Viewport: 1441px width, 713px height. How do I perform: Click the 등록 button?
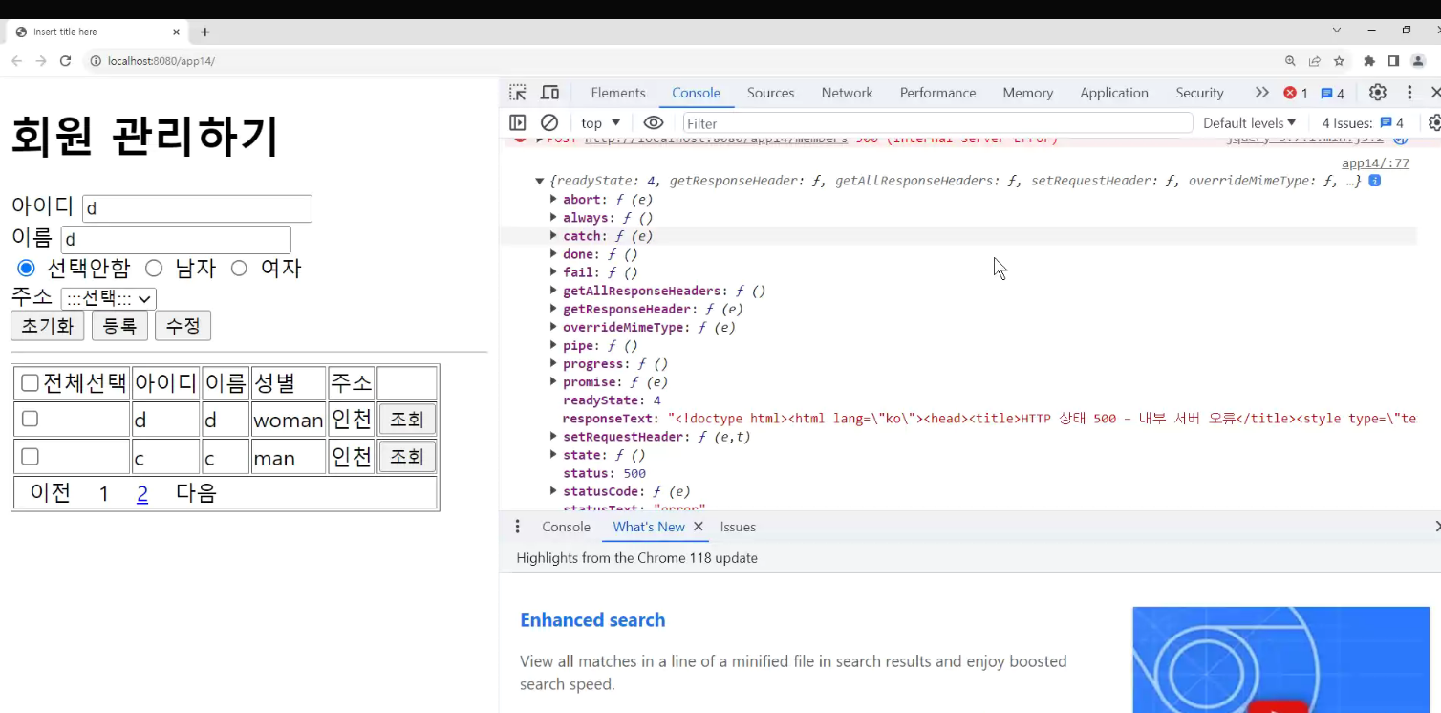pyautogui.click(x=119, y=326)
